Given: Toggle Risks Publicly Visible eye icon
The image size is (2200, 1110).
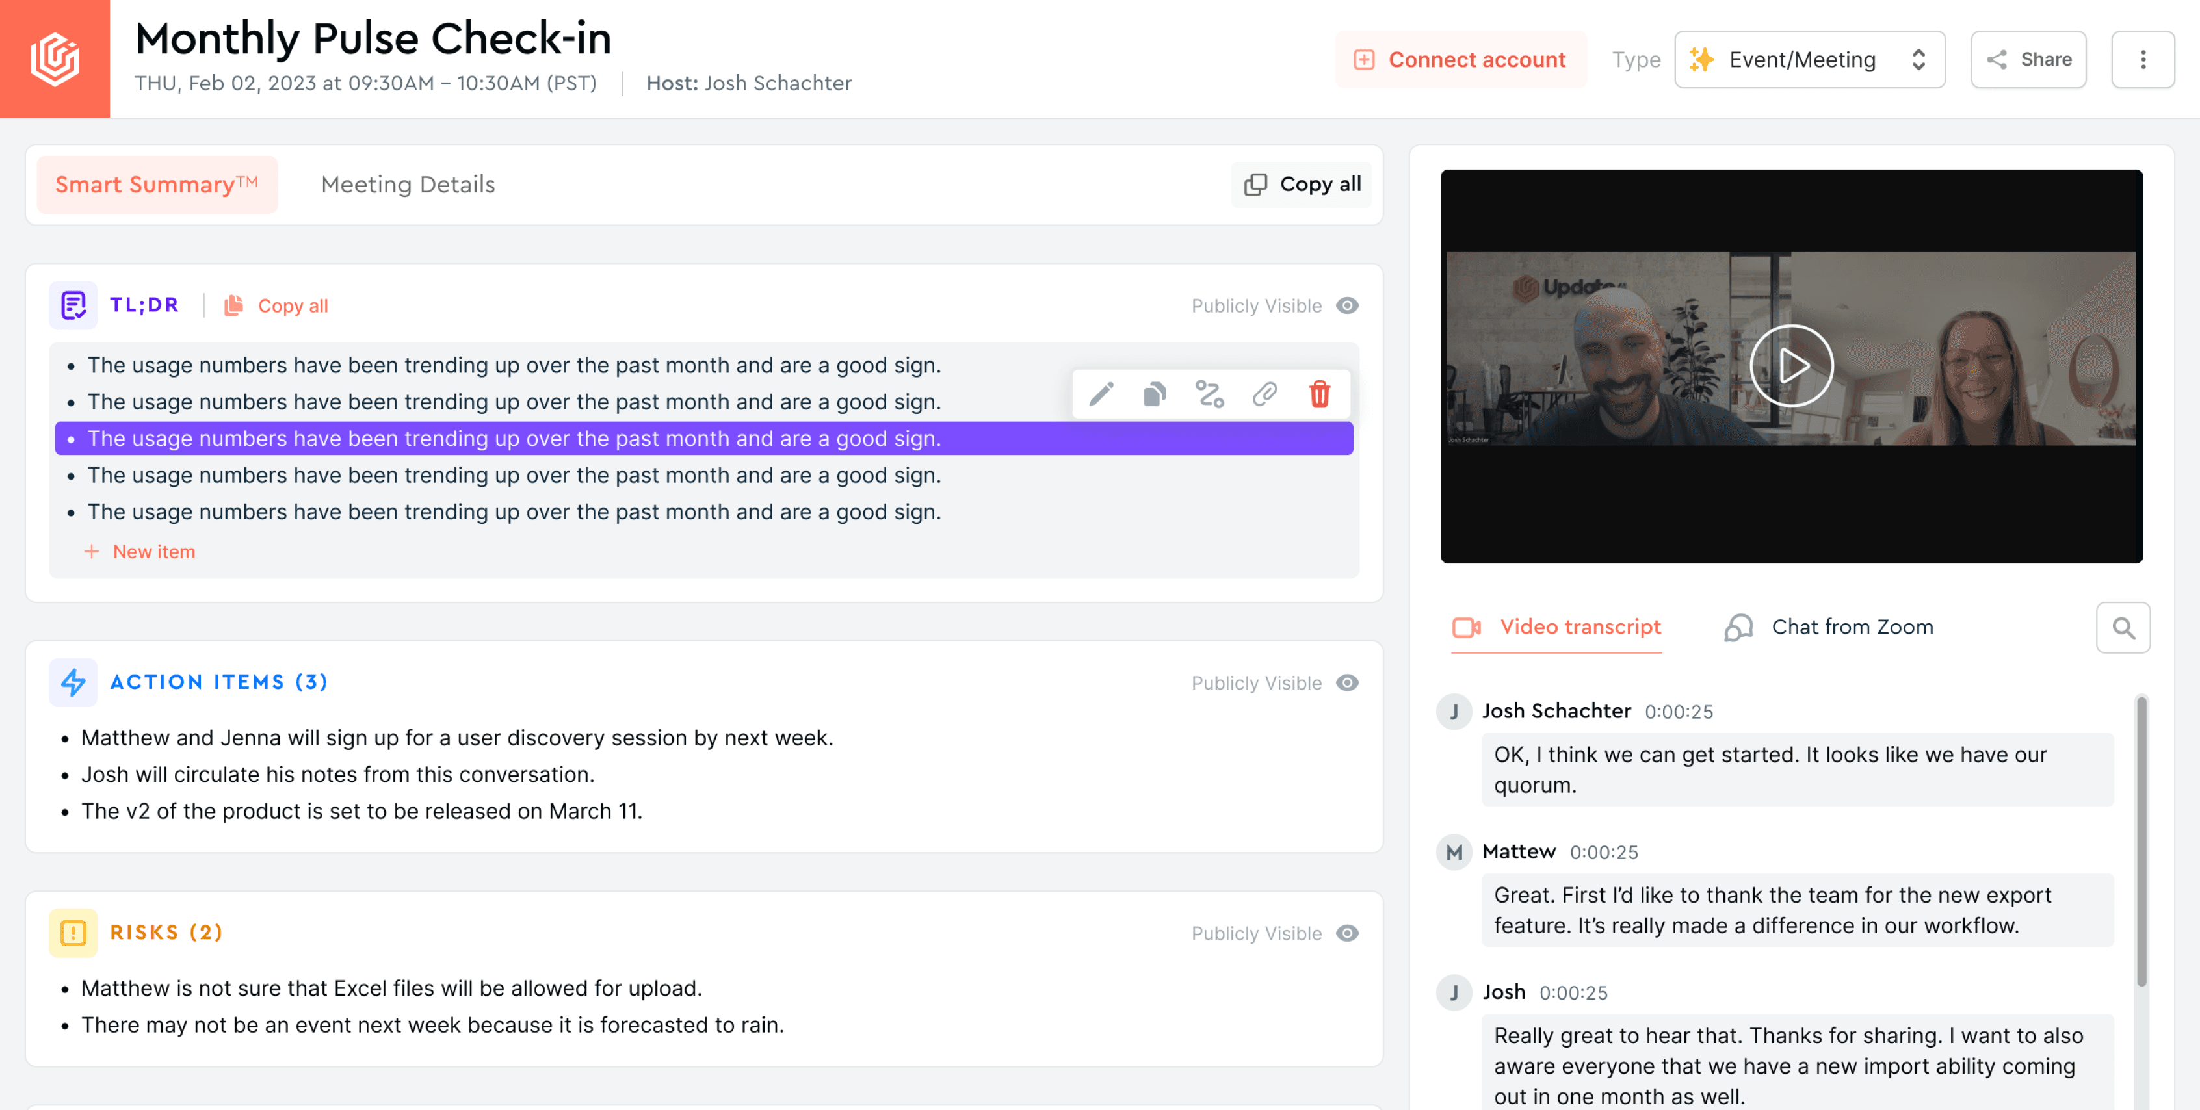Looking at the screenshot, I should click(1348, 933).
